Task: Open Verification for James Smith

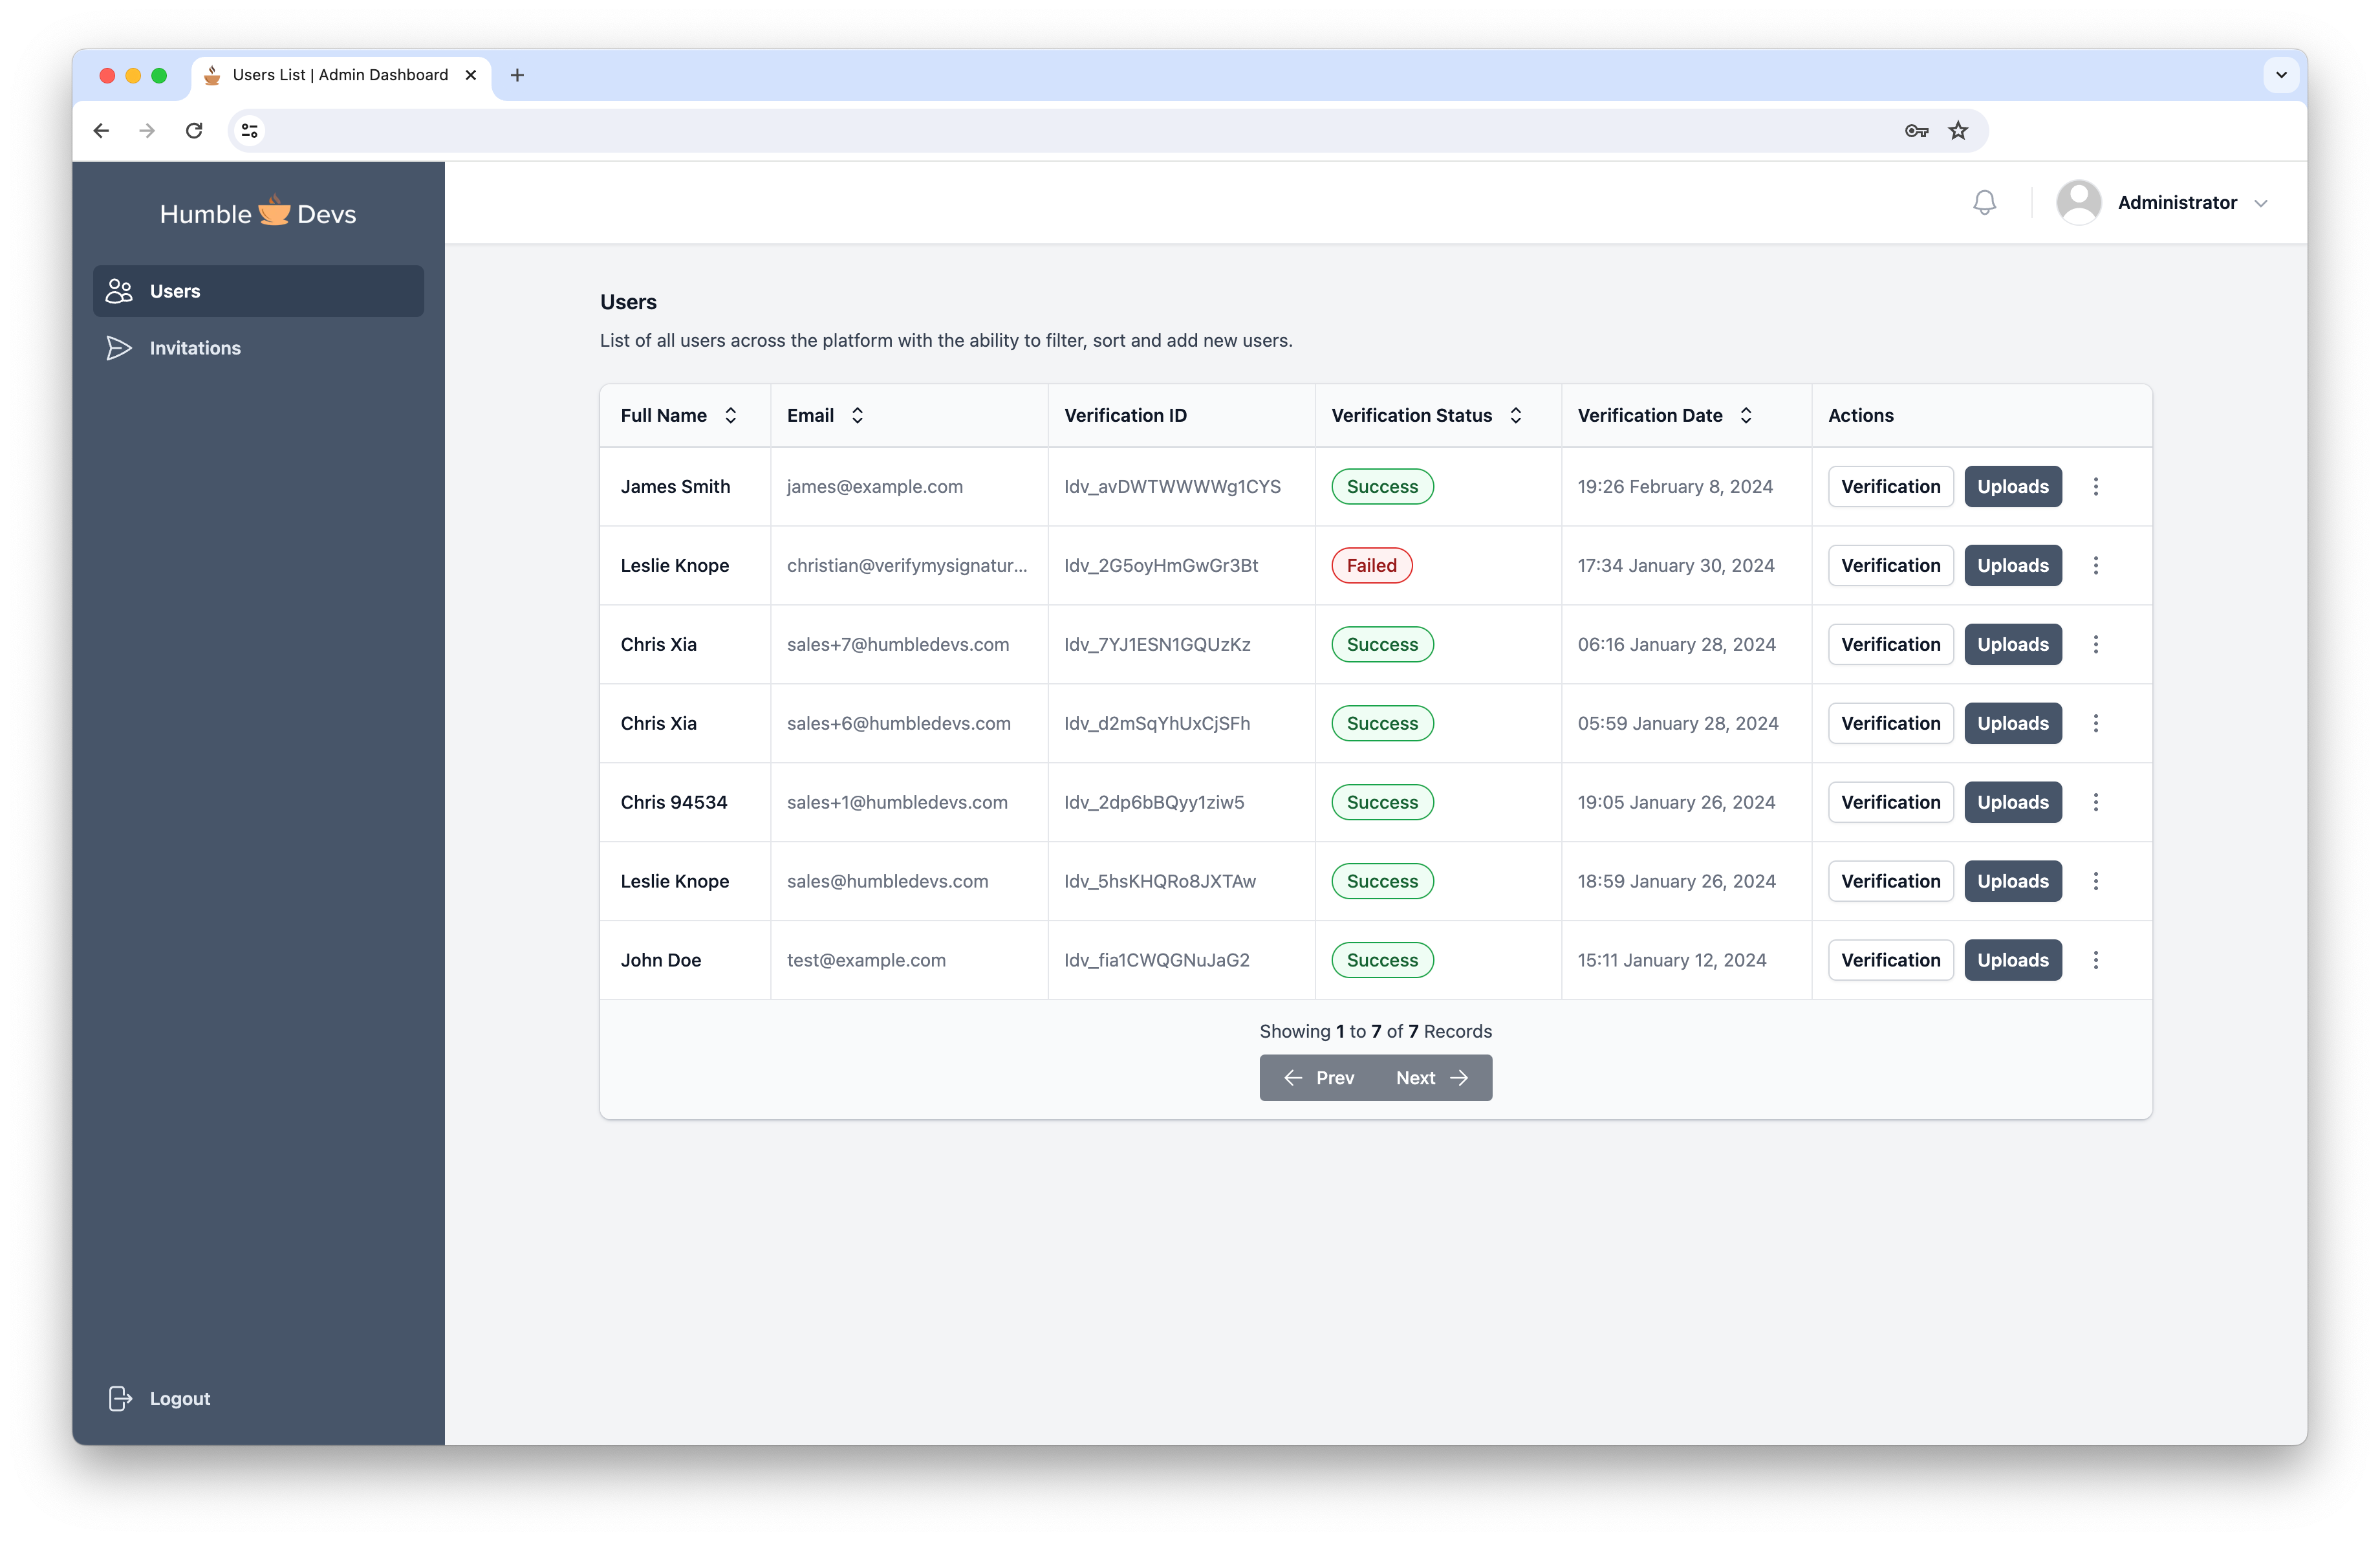Action: [x=1890, y=487]
